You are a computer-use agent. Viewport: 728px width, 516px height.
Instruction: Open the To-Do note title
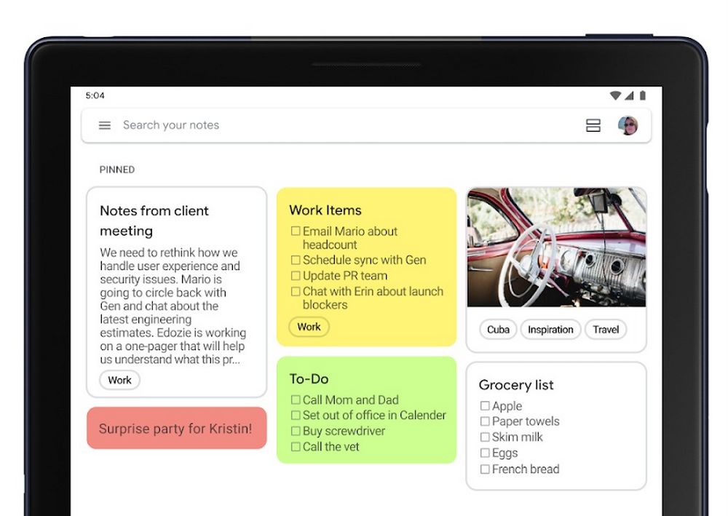click(309, 378)
